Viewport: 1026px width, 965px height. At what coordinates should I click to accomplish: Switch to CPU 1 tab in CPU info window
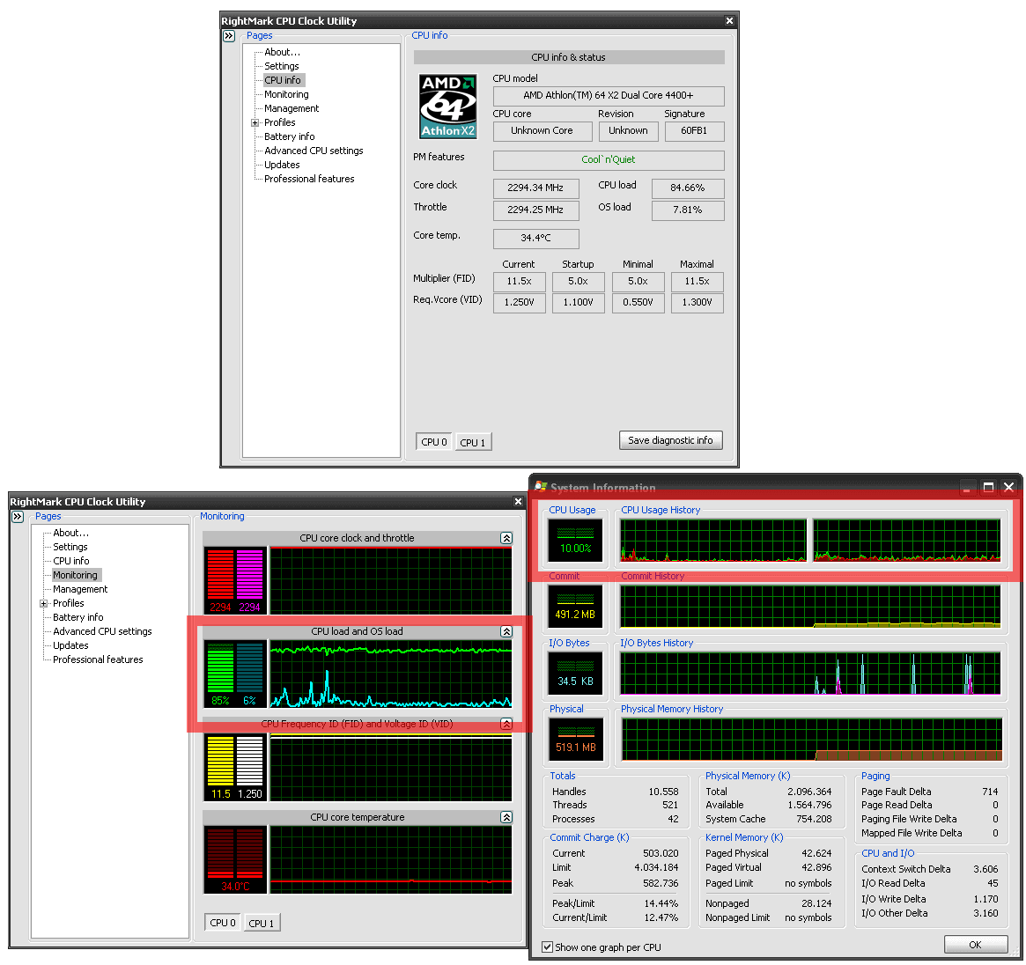point(472,443)
